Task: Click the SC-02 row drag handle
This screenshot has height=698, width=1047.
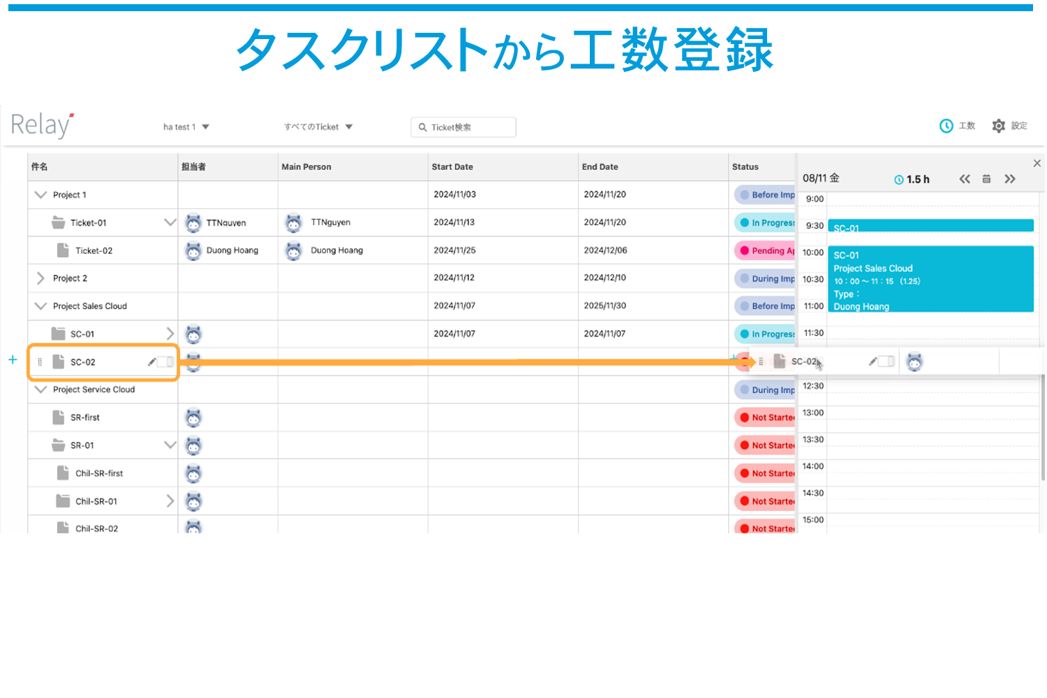Action: [x=40, y=362]
